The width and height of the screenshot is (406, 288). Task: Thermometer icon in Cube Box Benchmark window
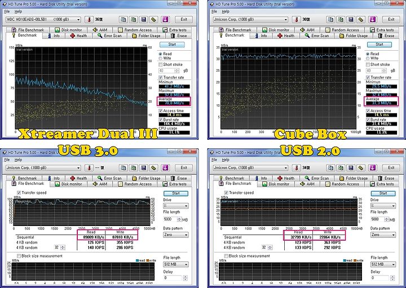pyautogui.click(x=297, y=20)
